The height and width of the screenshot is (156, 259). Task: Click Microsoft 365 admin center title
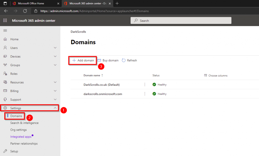coord(34,20)
